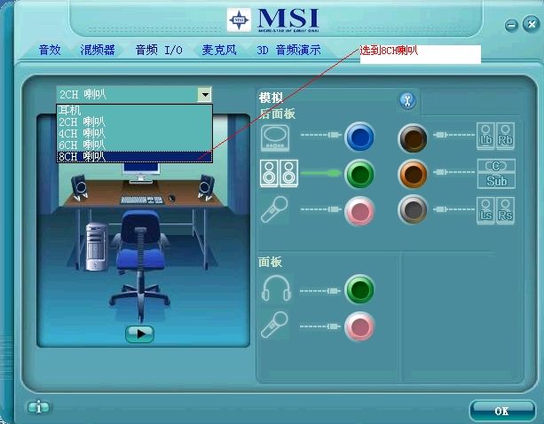This screenshot has height=424, width=544.
Task: Click the pink rear microphone jack
Action: pyautogui.click(x=359, y=211)
